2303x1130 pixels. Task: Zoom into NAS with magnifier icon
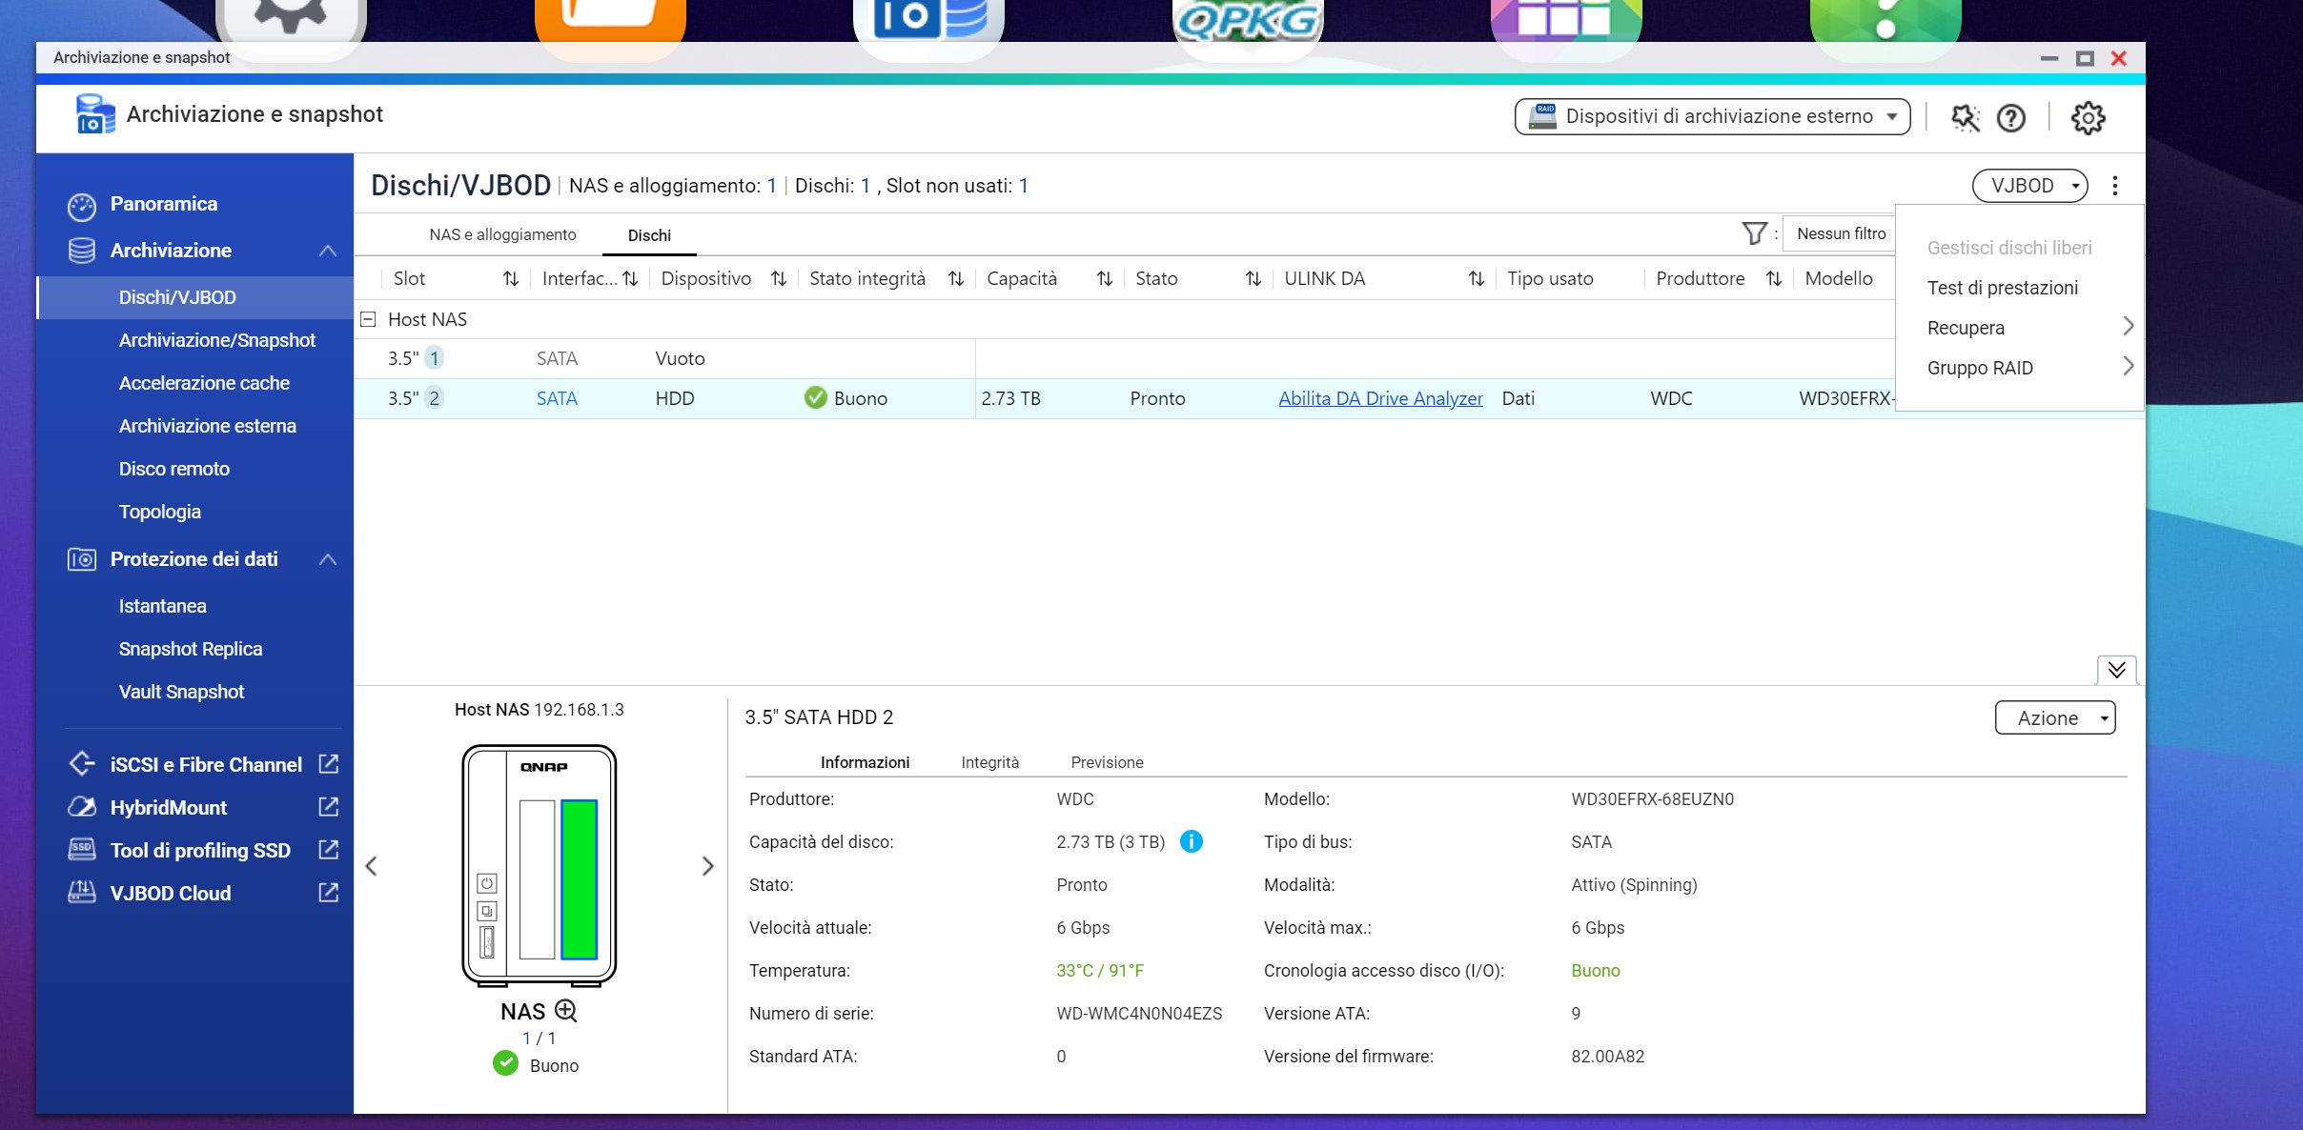point(566,1010)
